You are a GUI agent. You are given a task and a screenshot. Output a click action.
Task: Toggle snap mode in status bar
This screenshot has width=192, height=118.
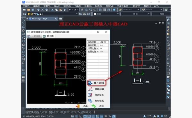73,116
